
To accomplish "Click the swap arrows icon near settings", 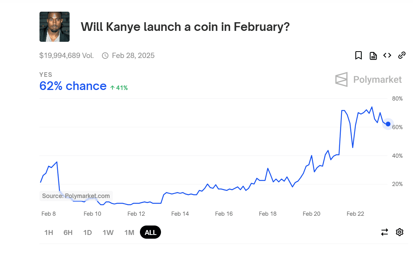I will pyautogui.click(x=384, y=232).
